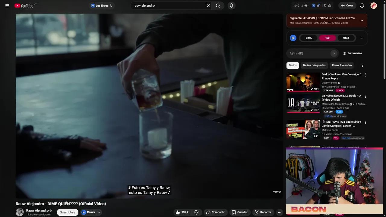Click 1.6K VPH badge
Viewport: 386px width, 217px height.
[329, 90]
